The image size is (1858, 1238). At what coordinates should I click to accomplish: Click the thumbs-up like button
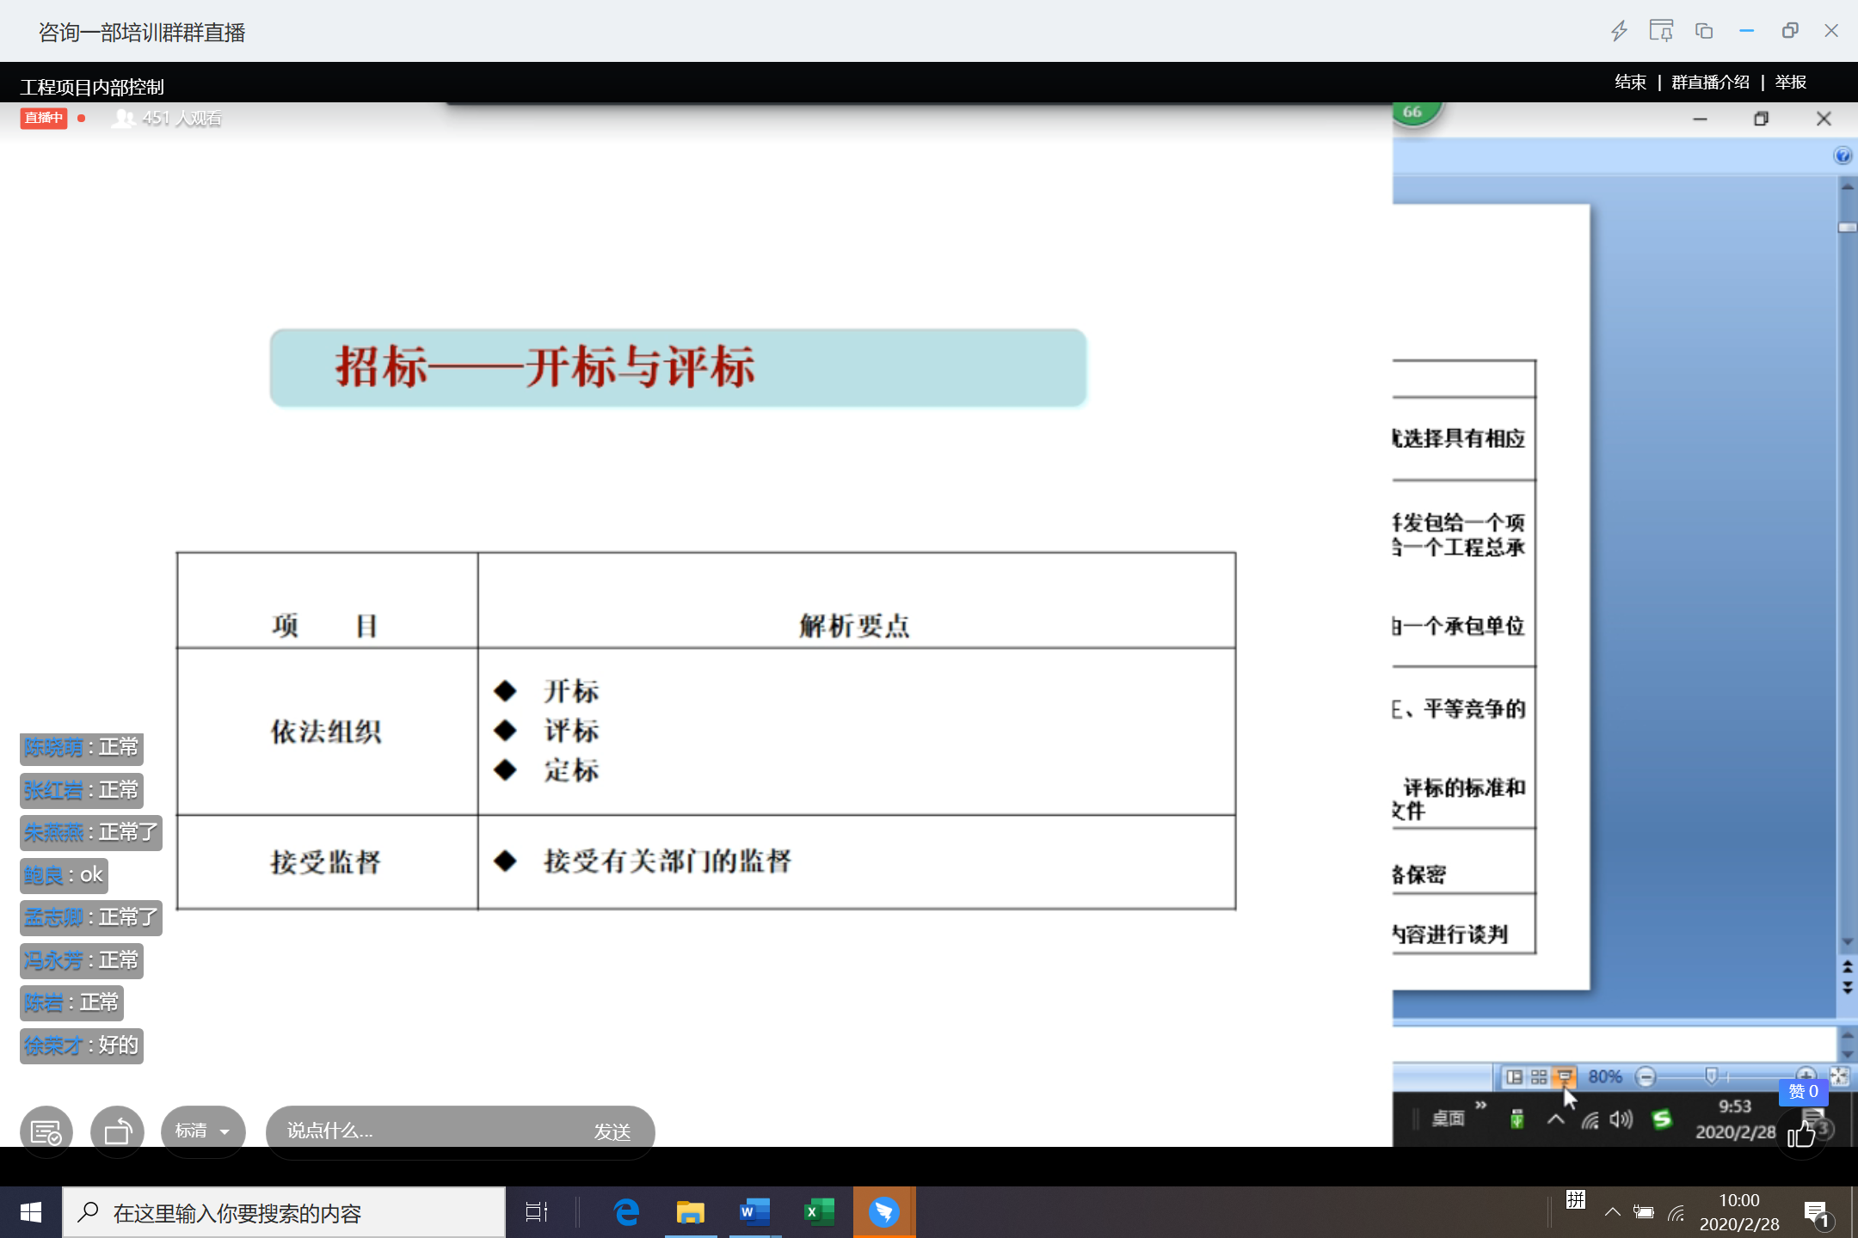(1801, 1135)
